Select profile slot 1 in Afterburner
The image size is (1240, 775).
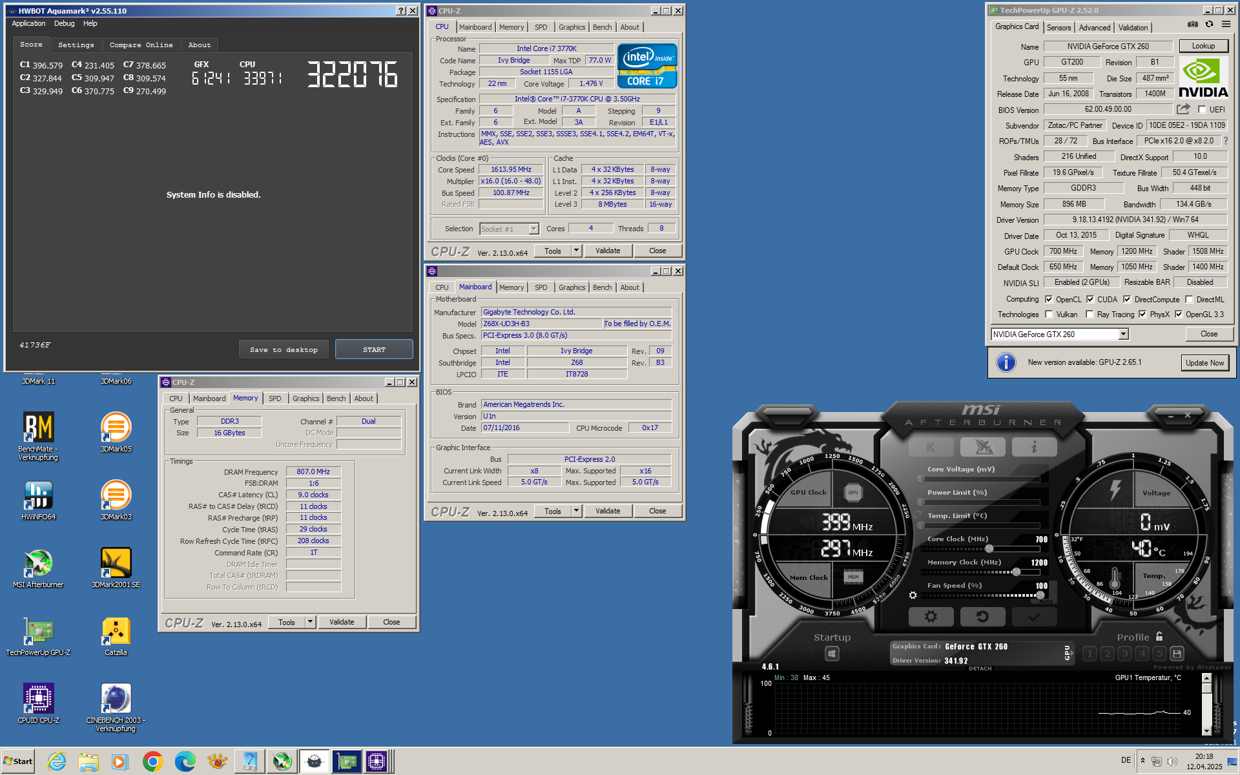click(1090, 654)
